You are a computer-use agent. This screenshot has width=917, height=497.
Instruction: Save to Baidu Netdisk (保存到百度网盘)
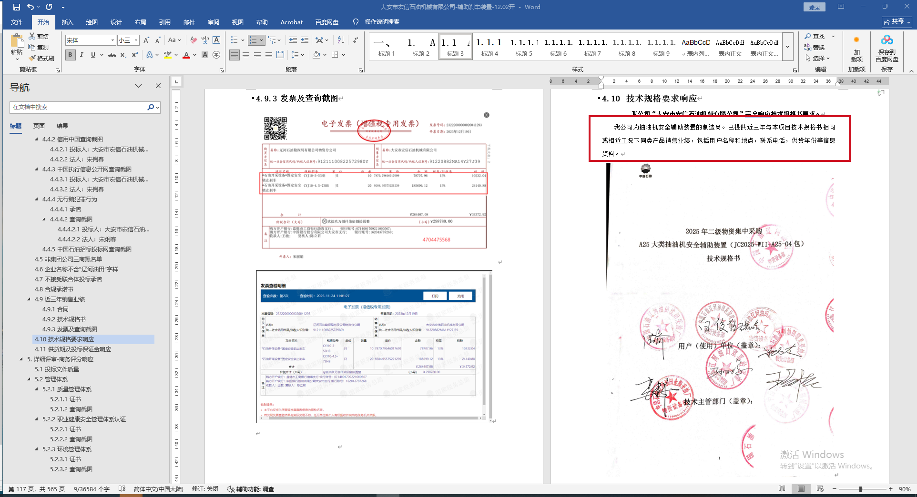[x=886, y=48]
